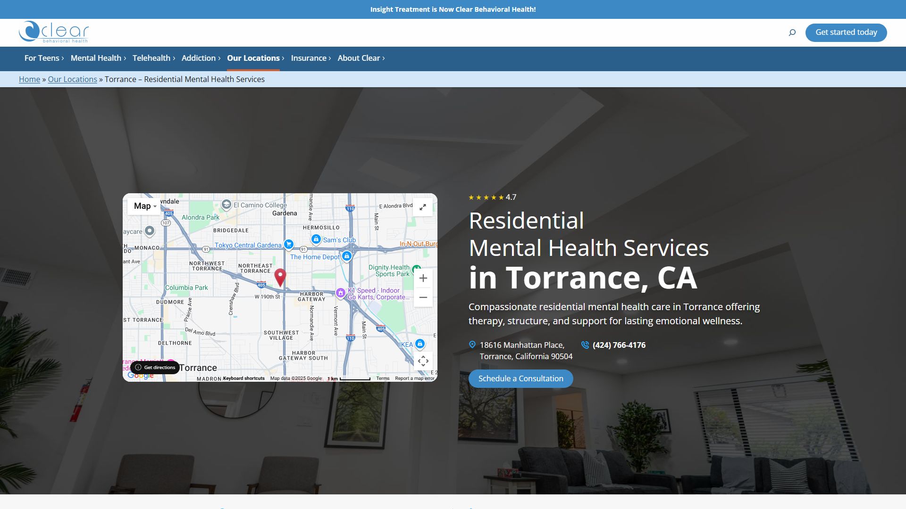Click the Clear Behavioral Health logo
Screen dimensions: 906x509
click(54, 32)
